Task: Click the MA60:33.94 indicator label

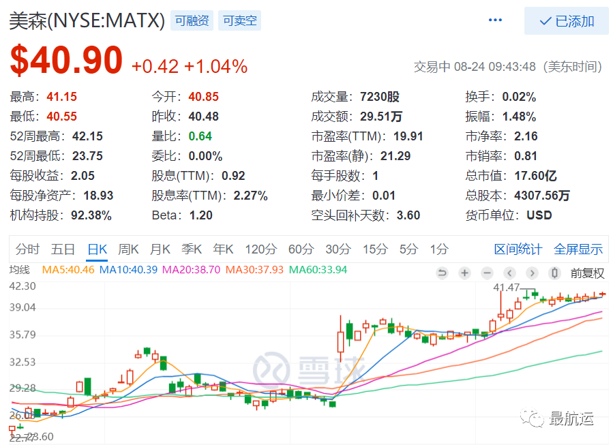Action: 318,270
